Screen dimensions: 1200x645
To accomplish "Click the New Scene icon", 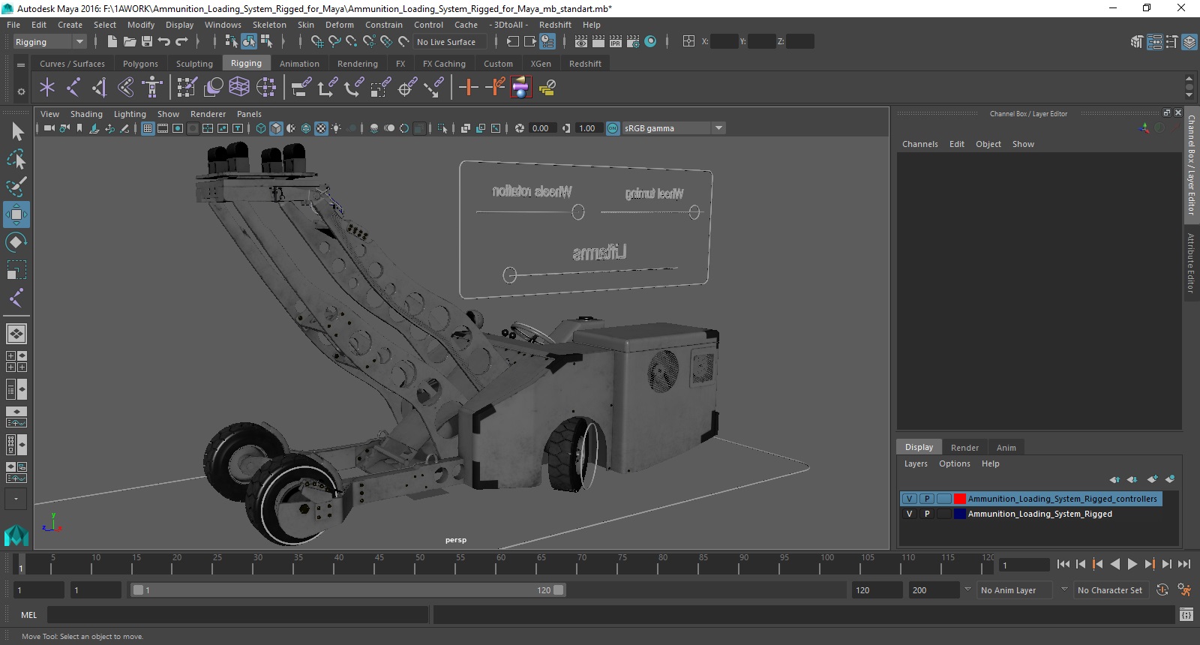I will (112, 42).
